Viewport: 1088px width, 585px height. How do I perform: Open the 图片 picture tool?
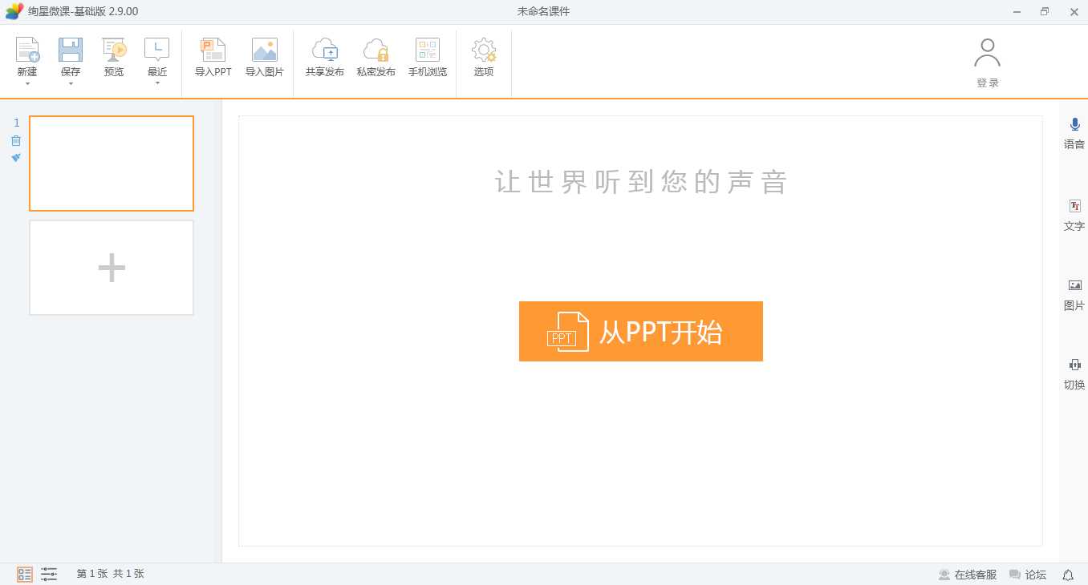coord(1074,296)
